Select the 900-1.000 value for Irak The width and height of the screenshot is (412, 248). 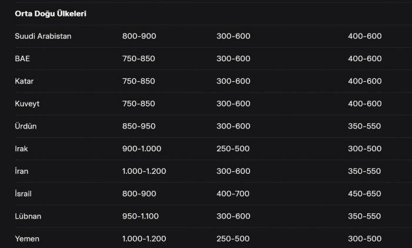141,148
